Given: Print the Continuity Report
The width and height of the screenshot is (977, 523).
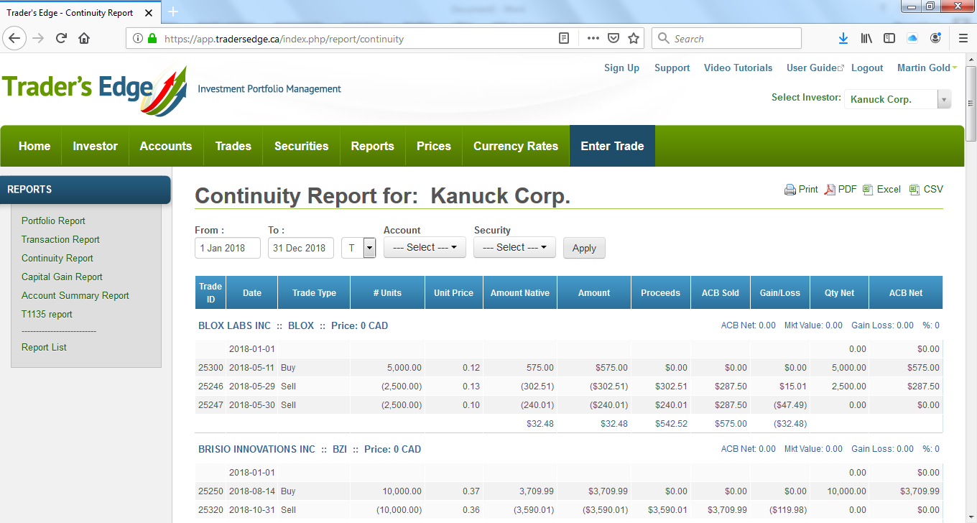Looking at the screenshot, I should 800,189.
